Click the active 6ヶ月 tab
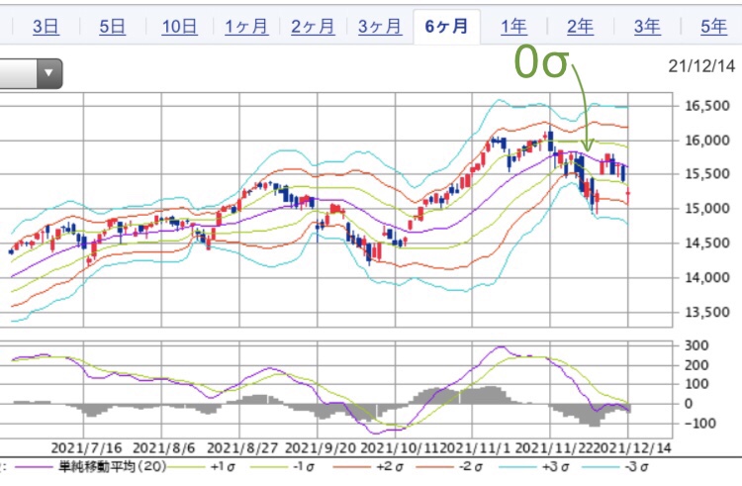The width and height of the screenshot is (742, 486). (447, 26)
